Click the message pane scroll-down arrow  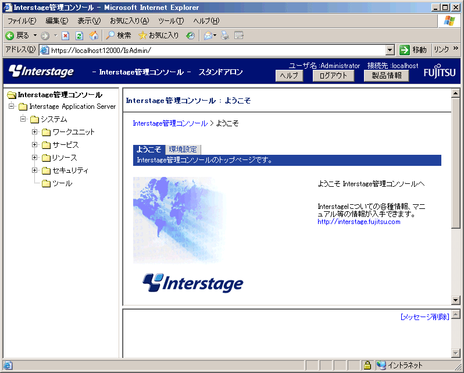point(455,353)
